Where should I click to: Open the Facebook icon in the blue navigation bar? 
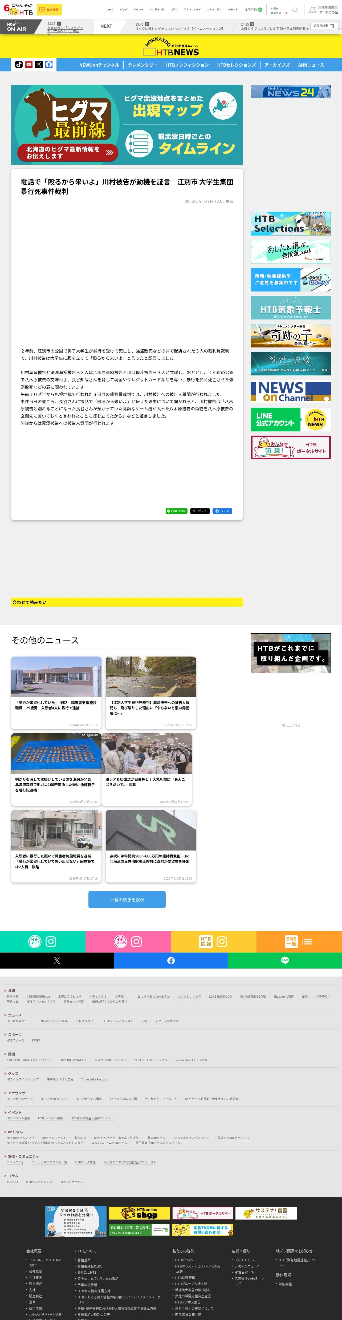(49, 64)
